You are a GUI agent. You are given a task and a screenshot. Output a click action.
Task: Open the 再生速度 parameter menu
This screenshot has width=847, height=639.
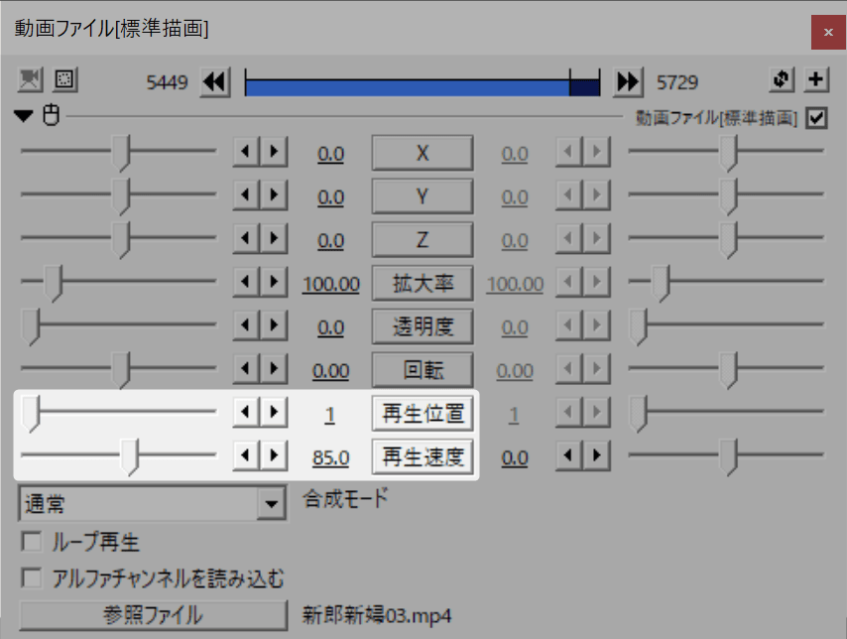(422, 457)
